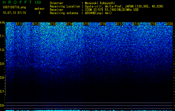The height and width of the screenshot is (111, 175).
Task: Click the 0713 time marker
Action: pyautogui.click(x=53, y=24)
